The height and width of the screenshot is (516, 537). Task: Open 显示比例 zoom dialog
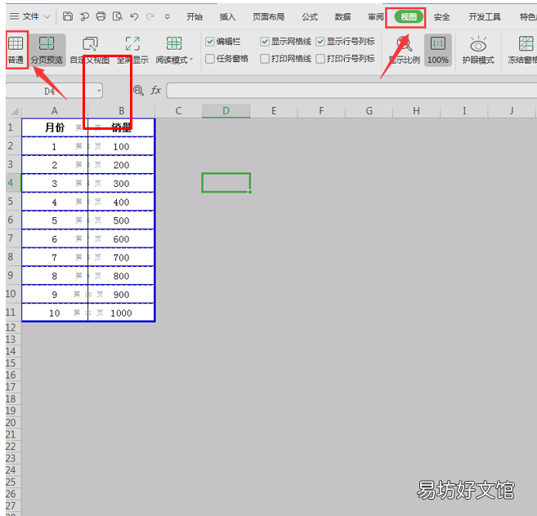(404, 51)
